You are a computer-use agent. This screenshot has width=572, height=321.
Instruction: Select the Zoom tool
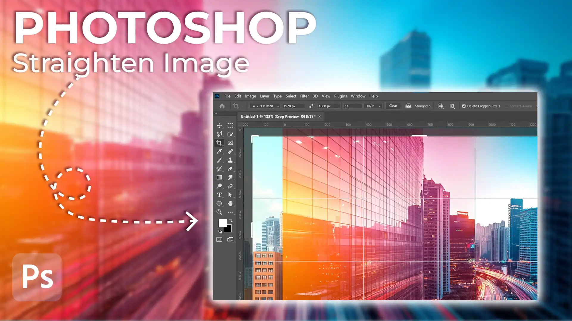[x=219, y=212]
